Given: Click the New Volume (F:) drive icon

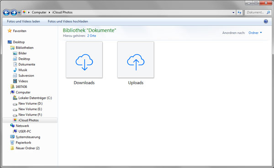Looking at the screenshot, I should (x=15, y=115).
